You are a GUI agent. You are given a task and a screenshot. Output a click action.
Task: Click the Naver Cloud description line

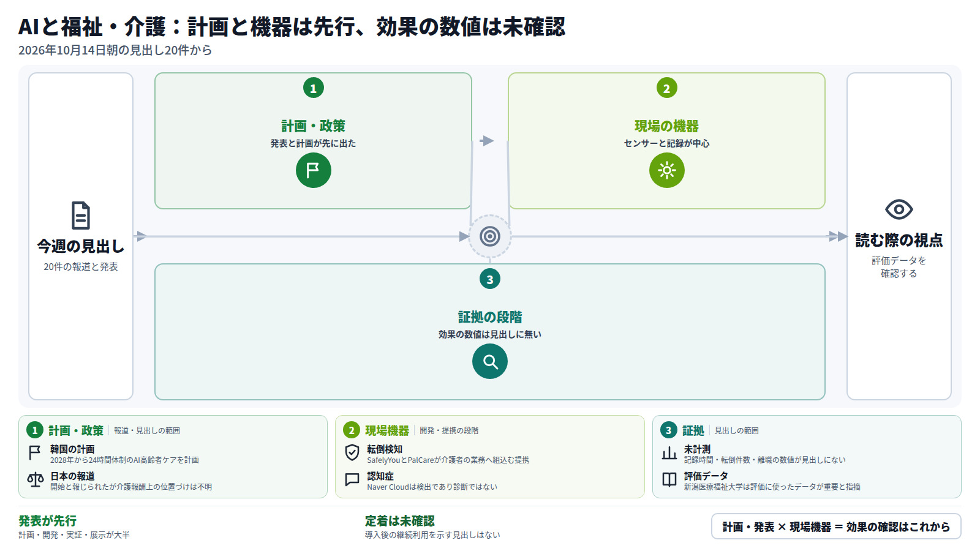point(432,487)
